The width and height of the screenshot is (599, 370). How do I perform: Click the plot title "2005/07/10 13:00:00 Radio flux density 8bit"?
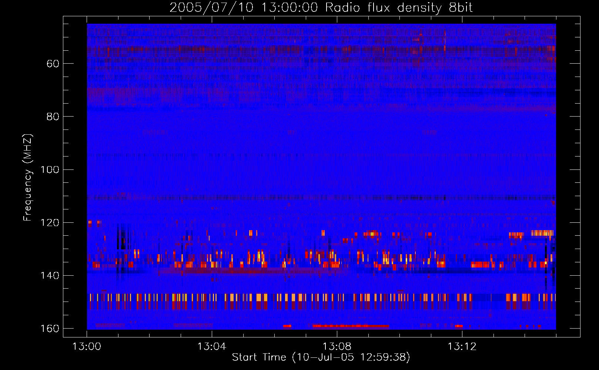coord(321,8)
